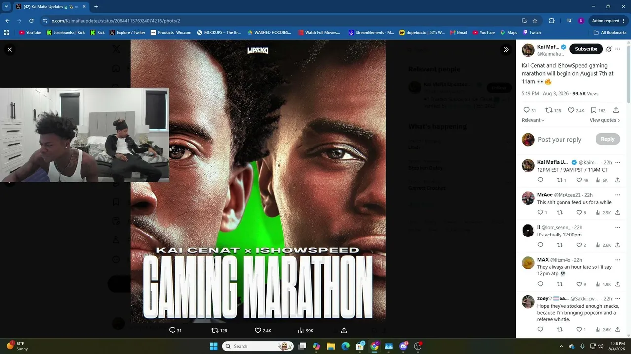Screen dimensions: 631x354
Task: Close the photo viewer with the X button
Action: click(x=10, y=49)
